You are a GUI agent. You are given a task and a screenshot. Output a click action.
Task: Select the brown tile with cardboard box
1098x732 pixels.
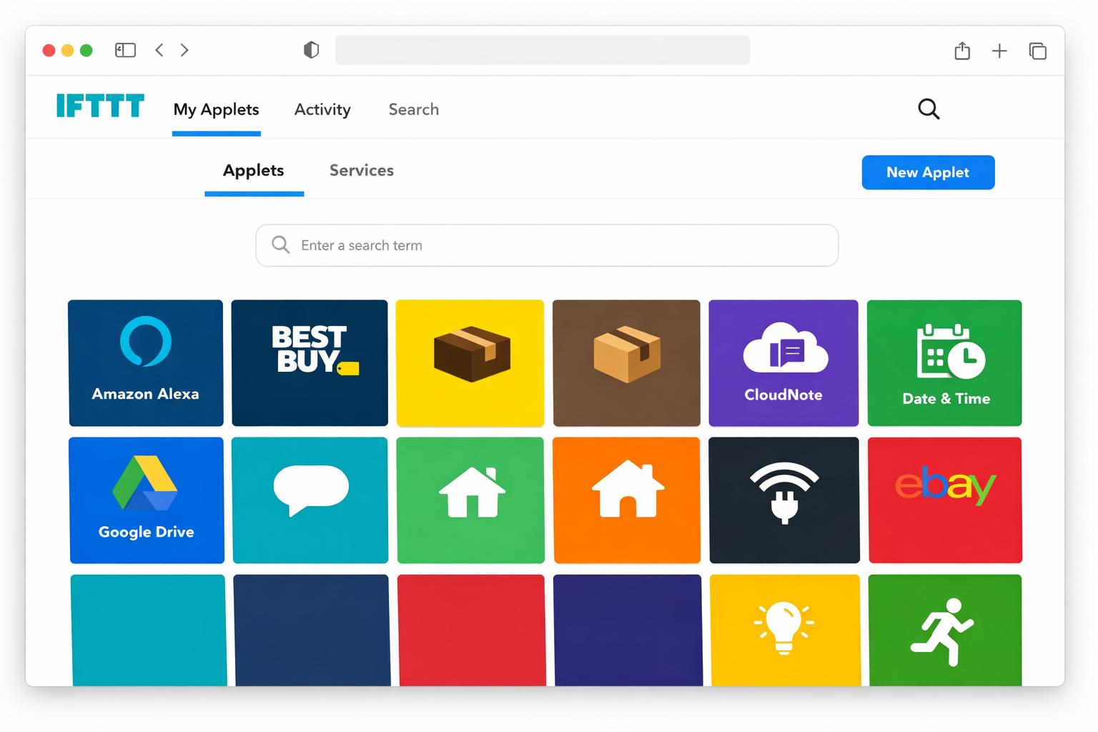point(626,363)
